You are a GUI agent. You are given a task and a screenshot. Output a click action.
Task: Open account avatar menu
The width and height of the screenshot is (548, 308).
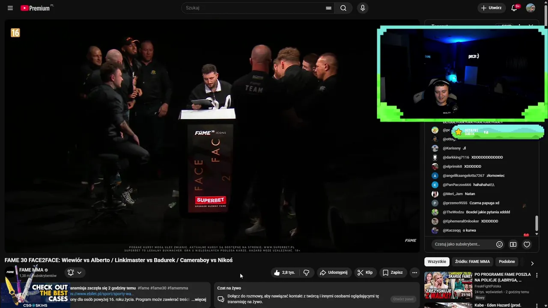[530, 8]
